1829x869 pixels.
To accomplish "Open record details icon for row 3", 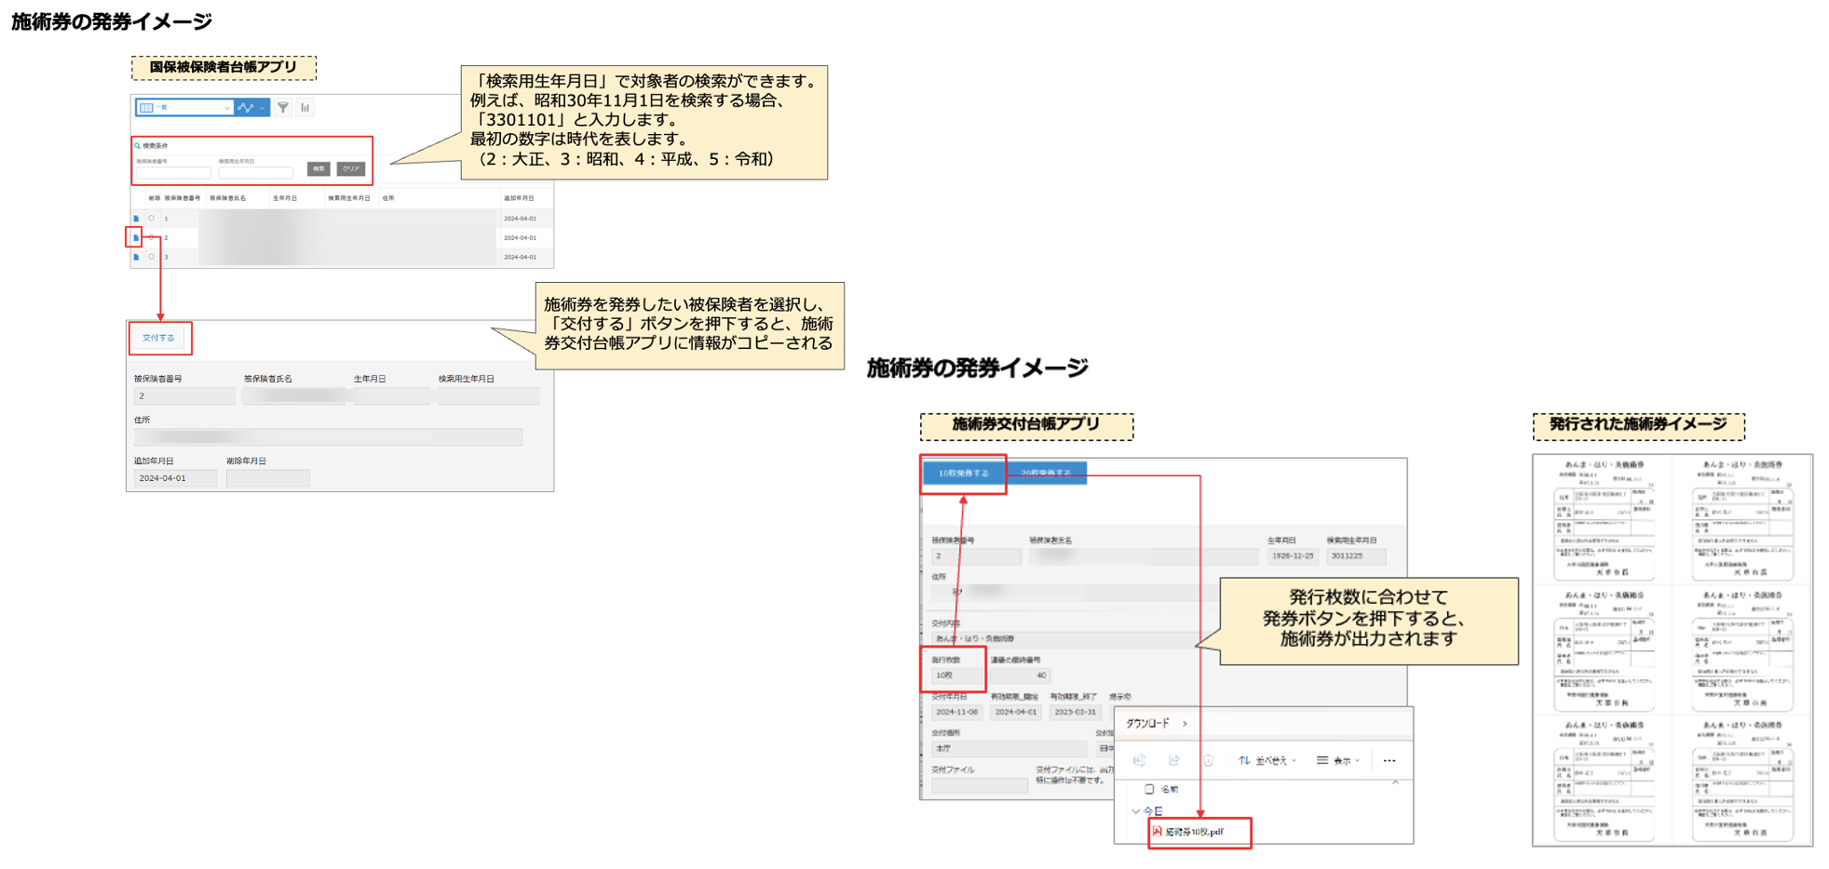I will coord(136,257).
